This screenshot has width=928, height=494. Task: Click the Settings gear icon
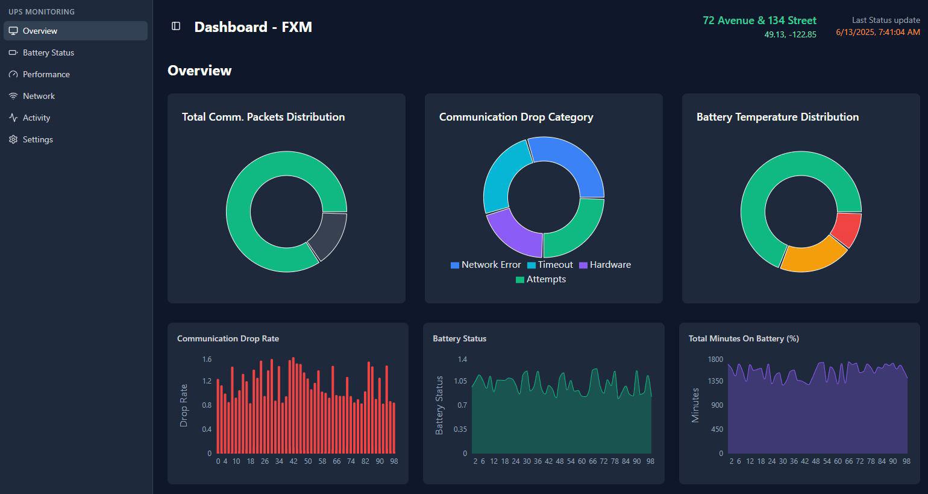coord(13,139)
